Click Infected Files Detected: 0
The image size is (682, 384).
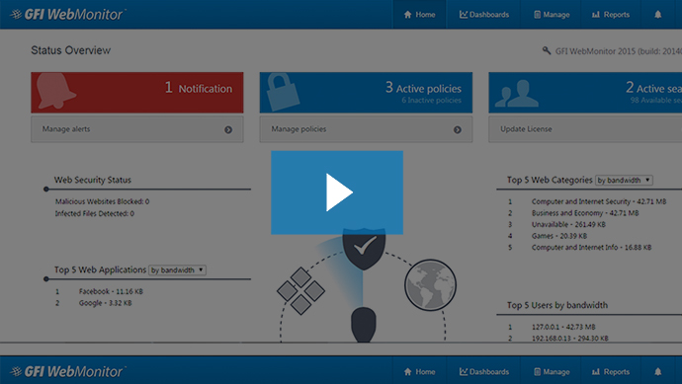pos(94,213)
